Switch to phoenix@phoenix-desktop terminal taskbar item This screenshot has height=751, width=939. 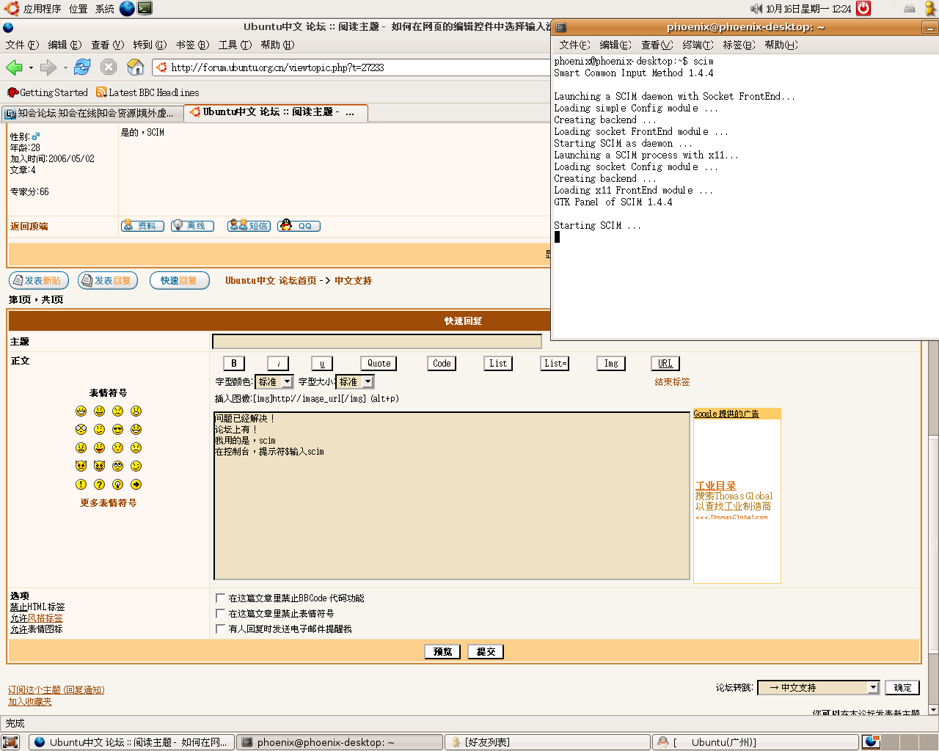pyautogui.click(x=340, y=742)
